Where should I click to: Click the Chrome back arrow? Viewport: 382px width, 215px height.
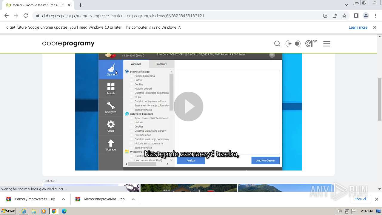coord(7,16)
